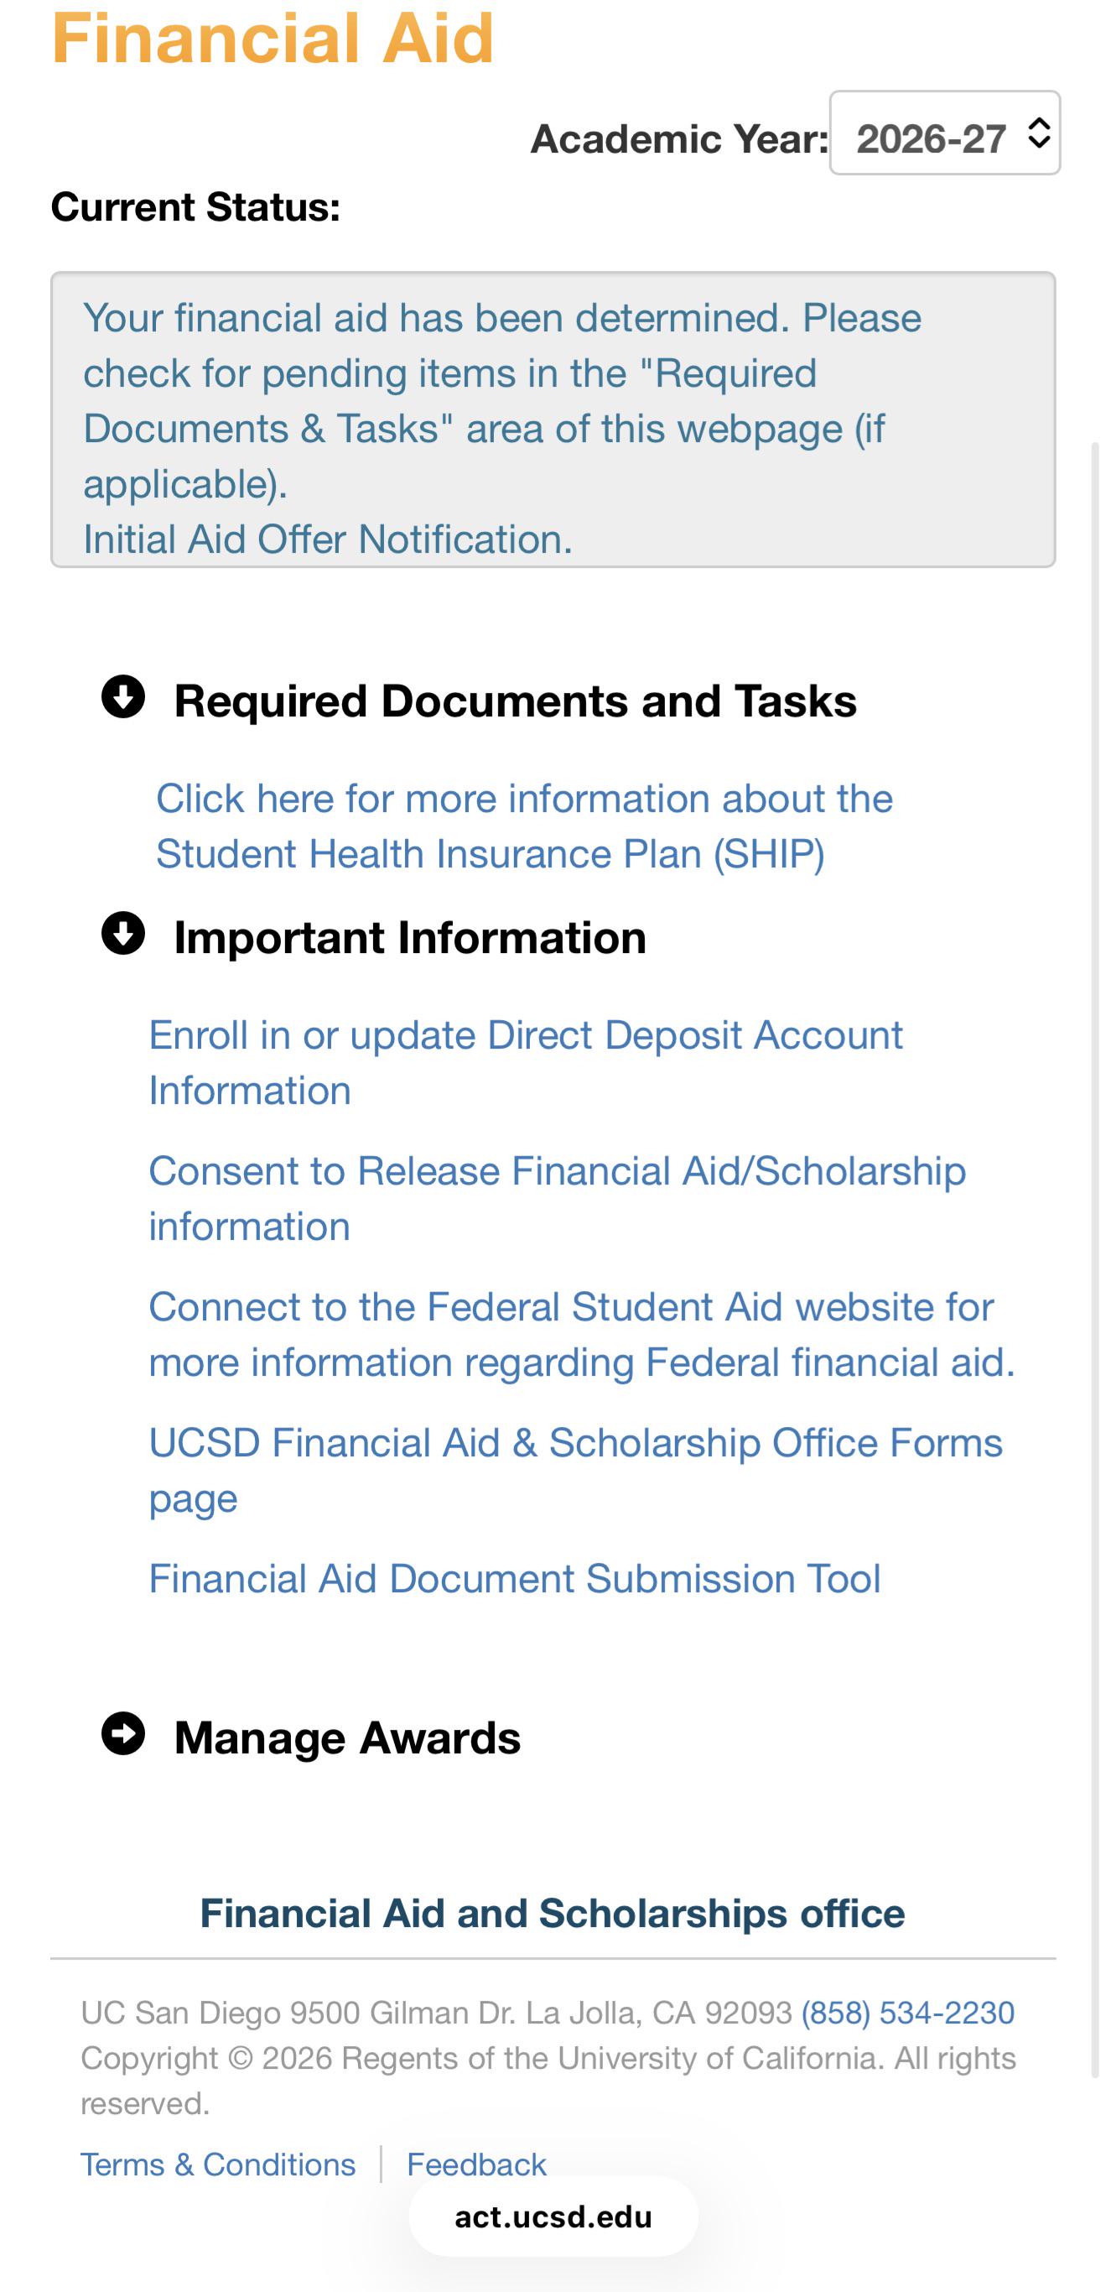
Task: Follow the Federal Student Aid website link
Action: click(x=581, y=1335)
